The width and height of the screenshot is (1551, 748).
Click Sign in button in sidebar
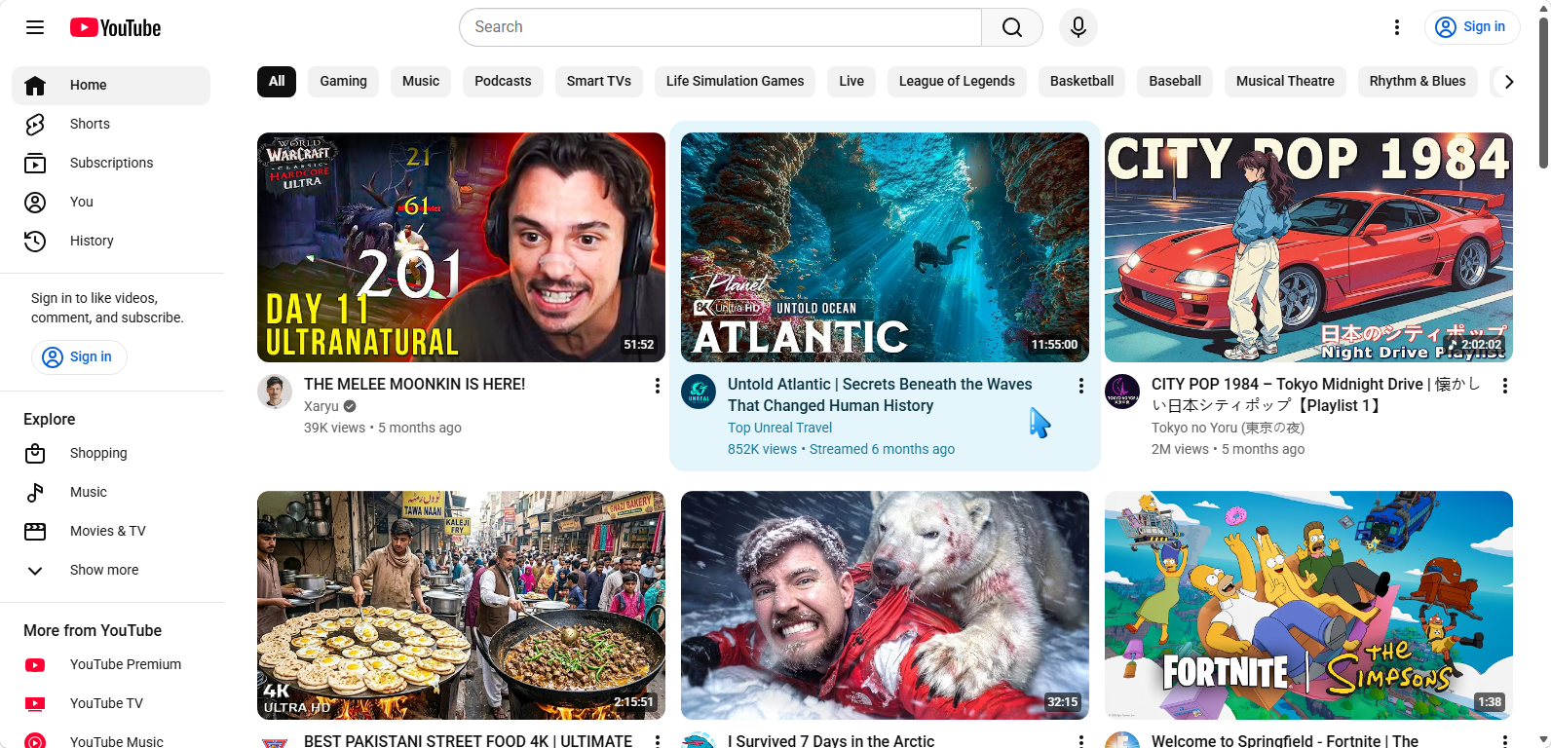click(79, 356)
